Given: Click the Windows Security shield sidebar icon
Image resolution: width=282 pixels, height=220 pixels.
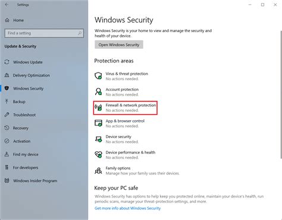Looking at the screenshot, I should point(7,88).
